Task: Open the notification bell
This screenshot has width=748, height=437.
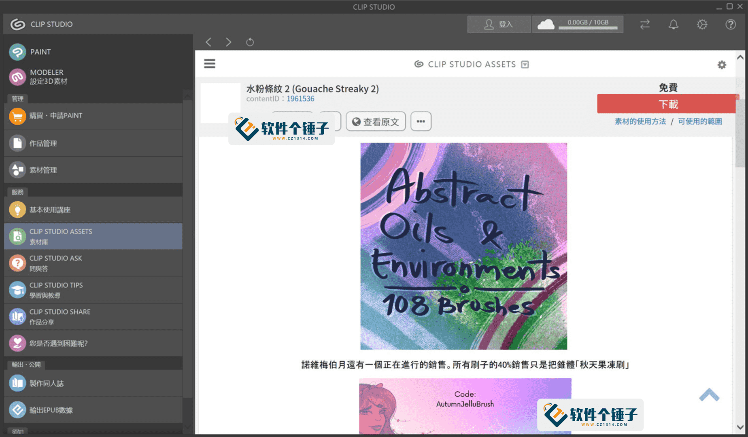Action: (673, 24)
